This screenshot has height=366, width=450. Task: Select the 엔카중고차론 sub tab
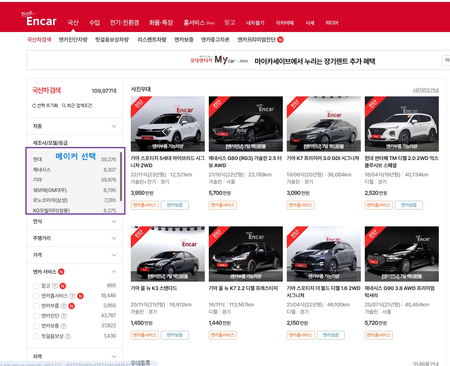215,40
